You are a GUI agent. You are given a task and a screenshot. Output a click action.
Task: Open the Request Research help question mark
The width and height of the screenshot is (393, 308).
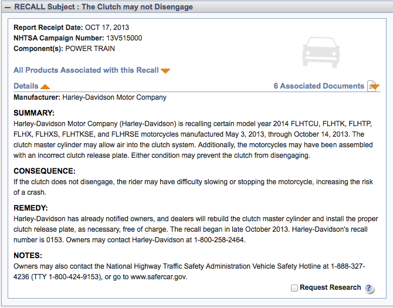click(369, 288)
